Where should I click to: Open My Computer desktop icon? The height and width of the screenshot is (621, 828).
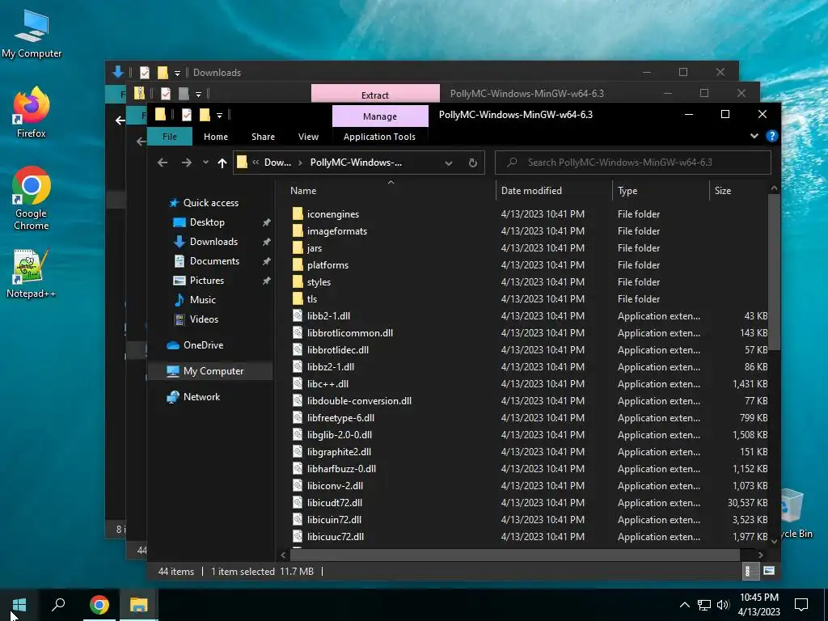click(x=32, y=34)
